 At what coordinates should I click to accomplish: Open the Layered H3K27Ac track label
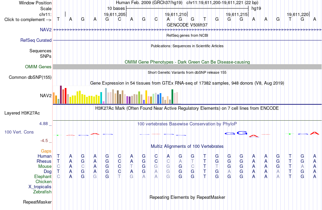coord(22,113)
